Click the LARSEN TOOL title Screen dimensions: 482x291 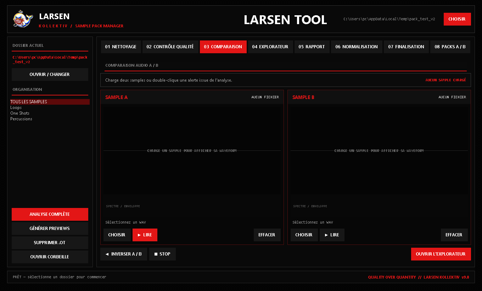coord(285,20)
